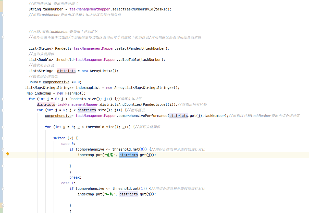Click new ArrayList<>() in districts declaration
This screenshot has height=213, width=309.
pos(99,71)
